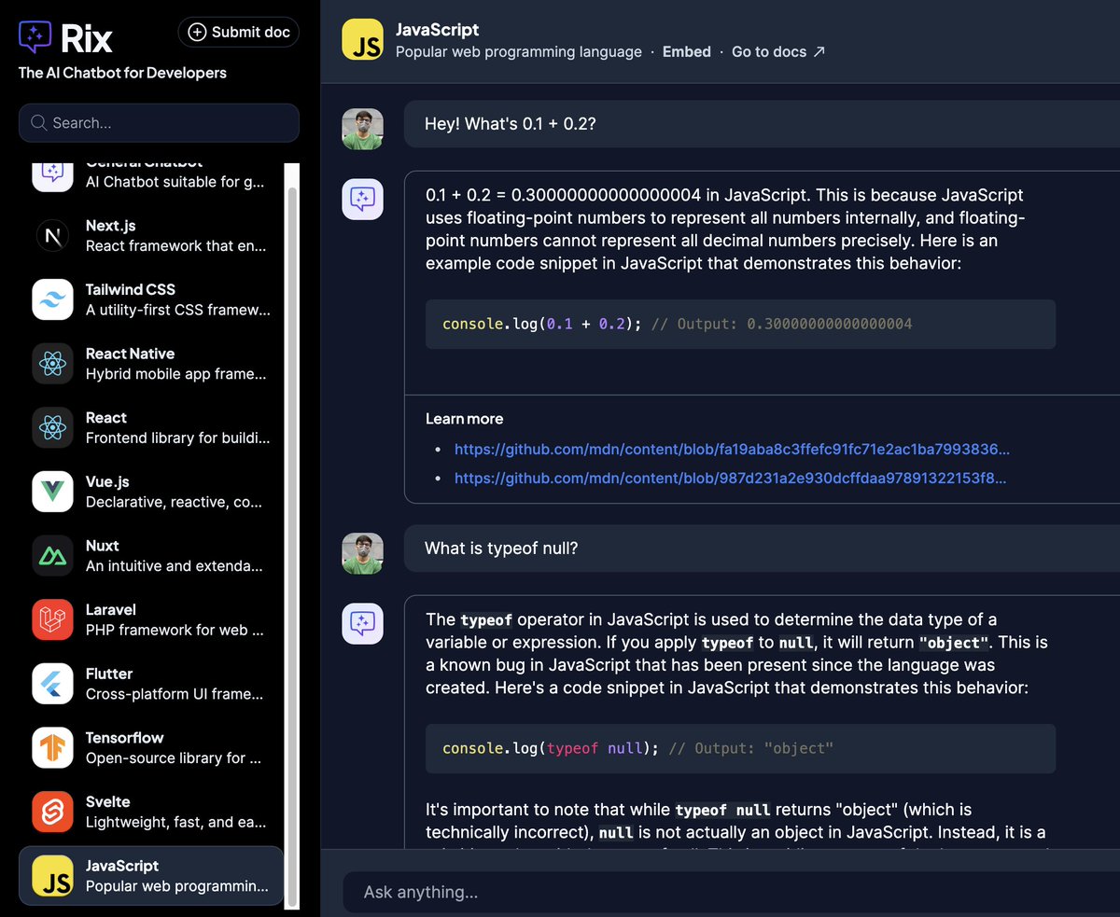Select the Tailwind CSS icon

pyautogui.click(x=52, y=300)
